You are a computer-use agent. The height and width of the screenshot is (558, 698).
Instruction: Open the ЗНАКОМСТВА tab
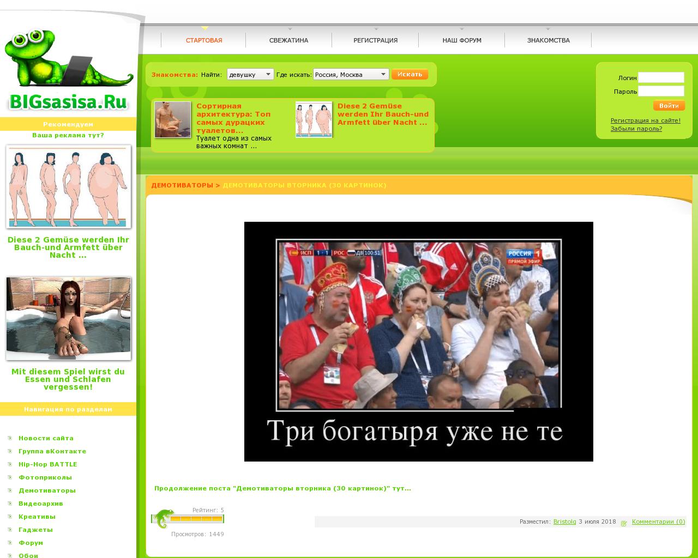[x=548, y=40]
